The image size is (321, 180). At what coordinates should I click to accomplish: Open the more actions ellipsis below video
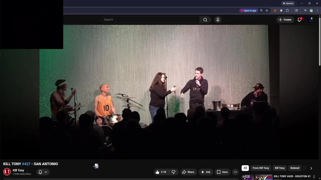tap(235, 172)
